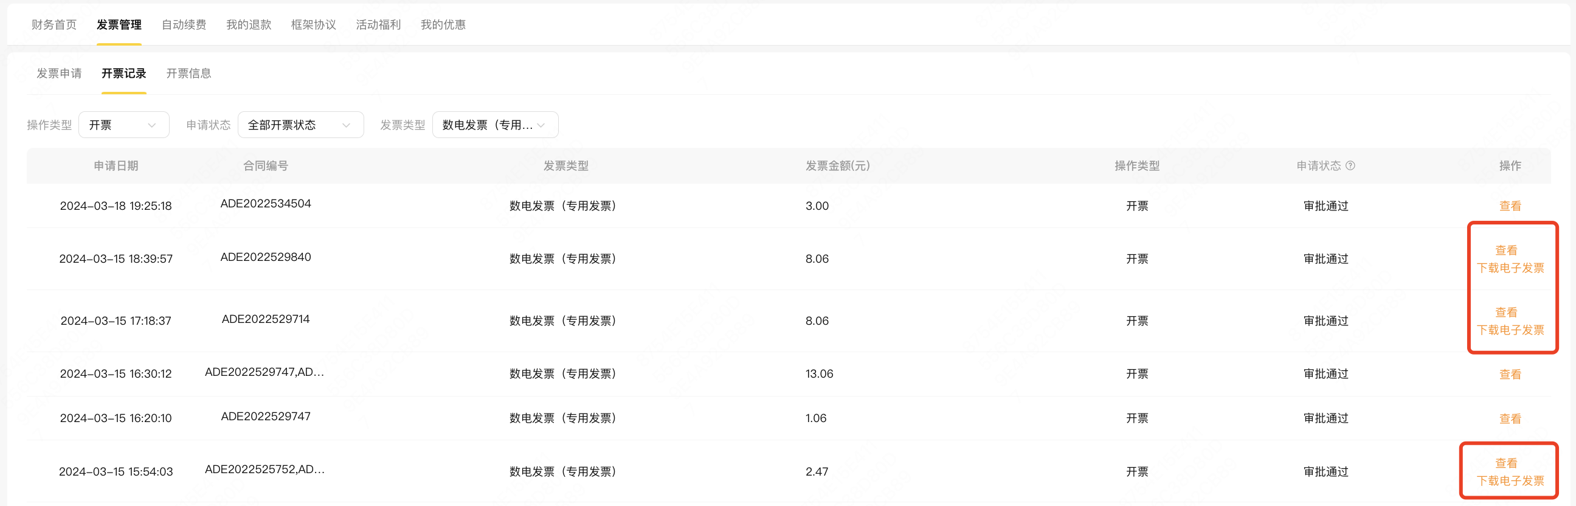The height and width of the screenshot is (506, 1576).
Task: Open the 财务首页 tab
Action: [54, 24]
